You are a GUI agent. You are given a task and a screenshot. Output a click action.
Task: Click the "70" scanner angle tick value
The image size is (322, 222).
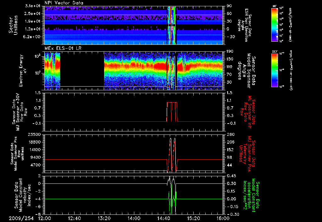click(x=229, y=74)
